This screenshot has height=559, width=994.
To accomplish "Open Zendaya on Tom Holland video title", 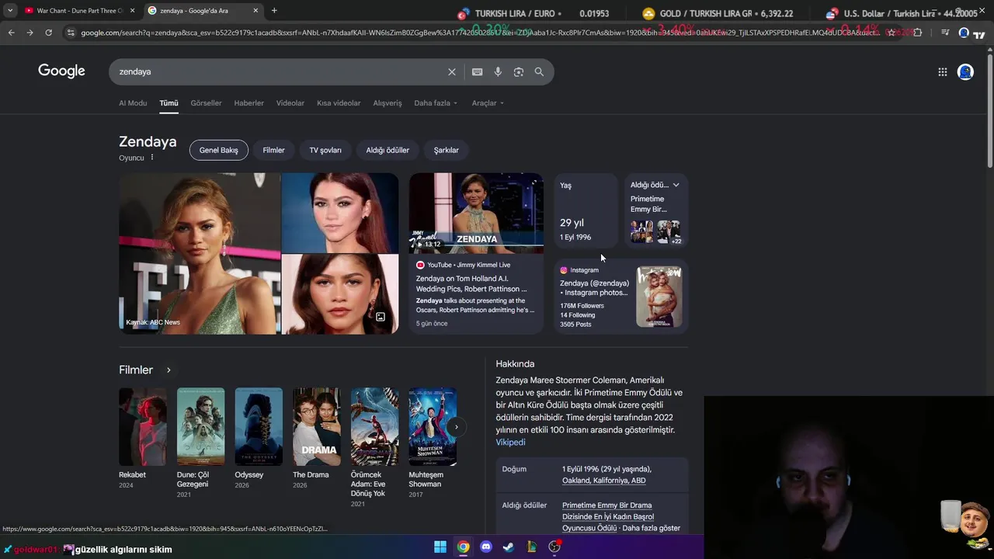I will [x=471, y=283].
